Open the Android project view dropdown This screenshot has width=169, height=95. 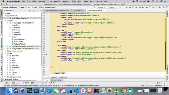[x=9, y=11]
